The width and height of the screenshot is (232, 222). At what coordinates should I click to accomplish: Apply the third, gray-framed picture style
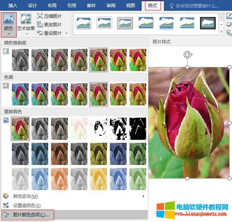[x=125, y=23]
